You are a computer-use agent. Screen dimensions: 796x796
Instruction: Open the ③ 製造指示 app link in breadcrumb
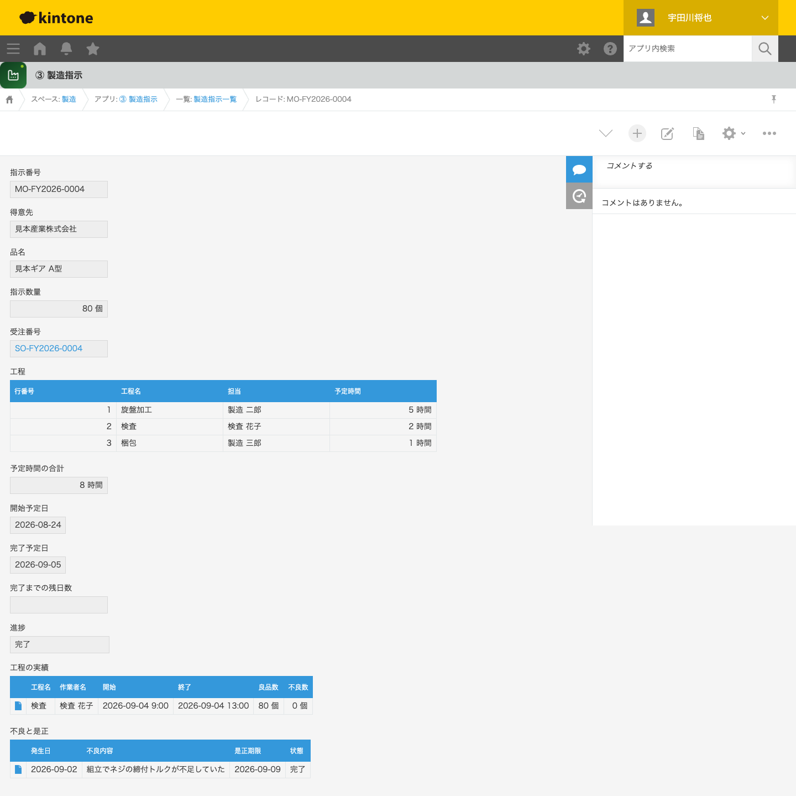click(x=138, y=100)
